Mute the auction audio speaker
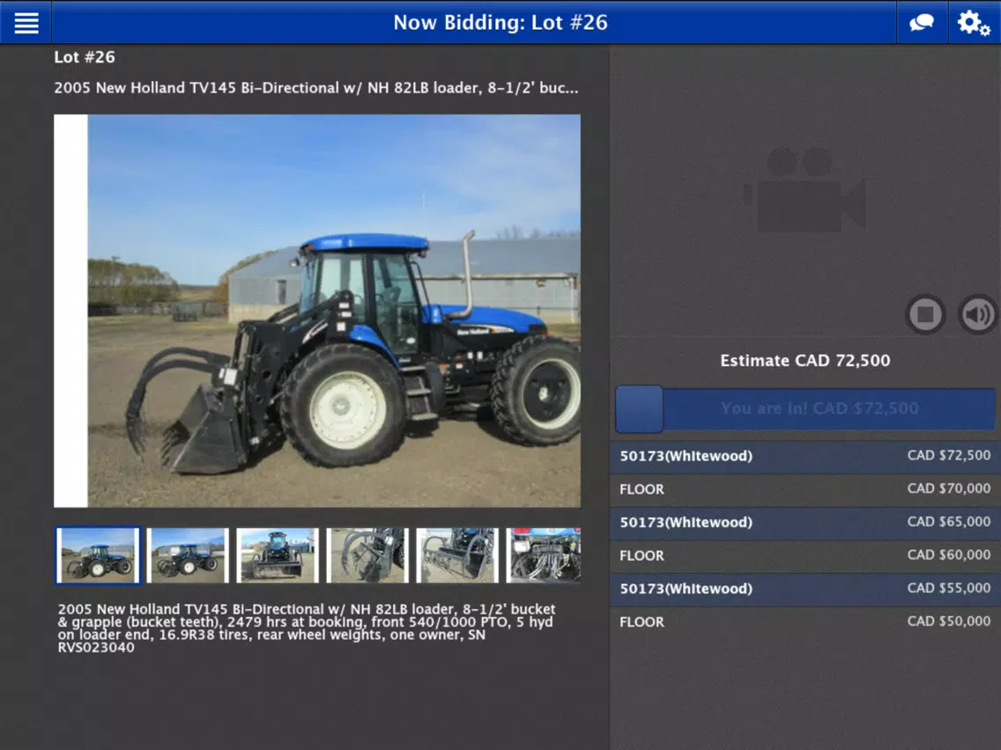The height and width of the screenshot is (750, 1001). [977, 313]
